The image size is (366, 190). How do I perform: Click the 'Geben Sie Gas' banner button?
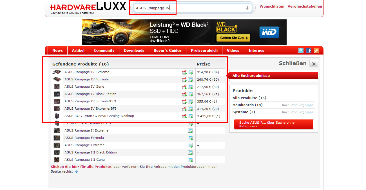tap(233, 38)
